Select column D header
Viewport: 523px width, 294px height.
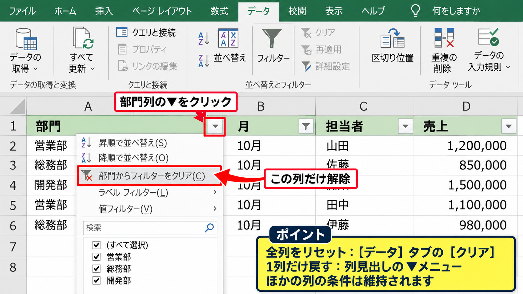(466, 106)
